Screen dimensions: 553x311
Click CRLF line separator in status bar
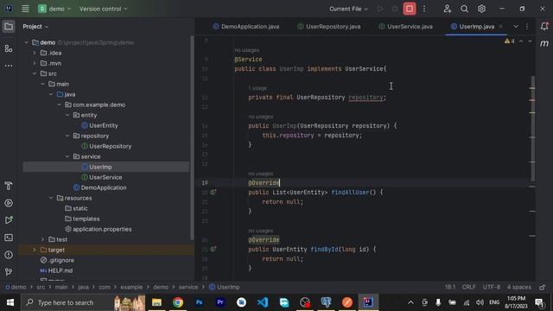pyautogui.click(x=468, y=287)
